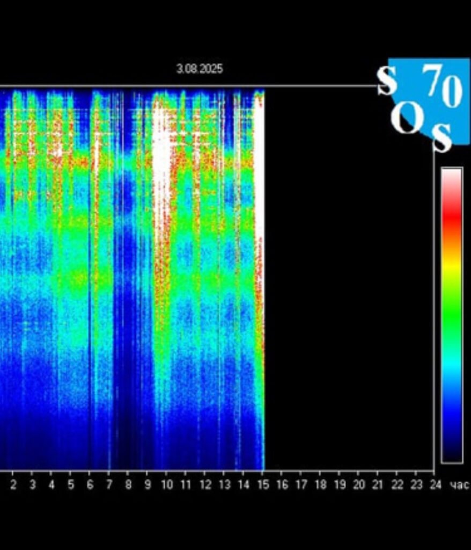Click the color scale legend bar

pyautogui.click(x=452, y=316)
